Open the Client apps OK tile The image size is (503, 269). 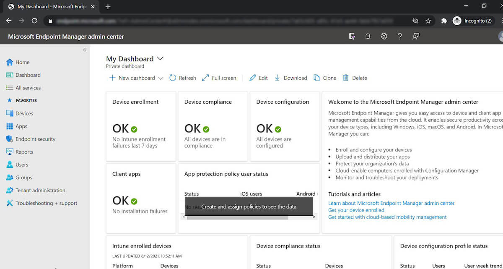(x=141, y=198)
